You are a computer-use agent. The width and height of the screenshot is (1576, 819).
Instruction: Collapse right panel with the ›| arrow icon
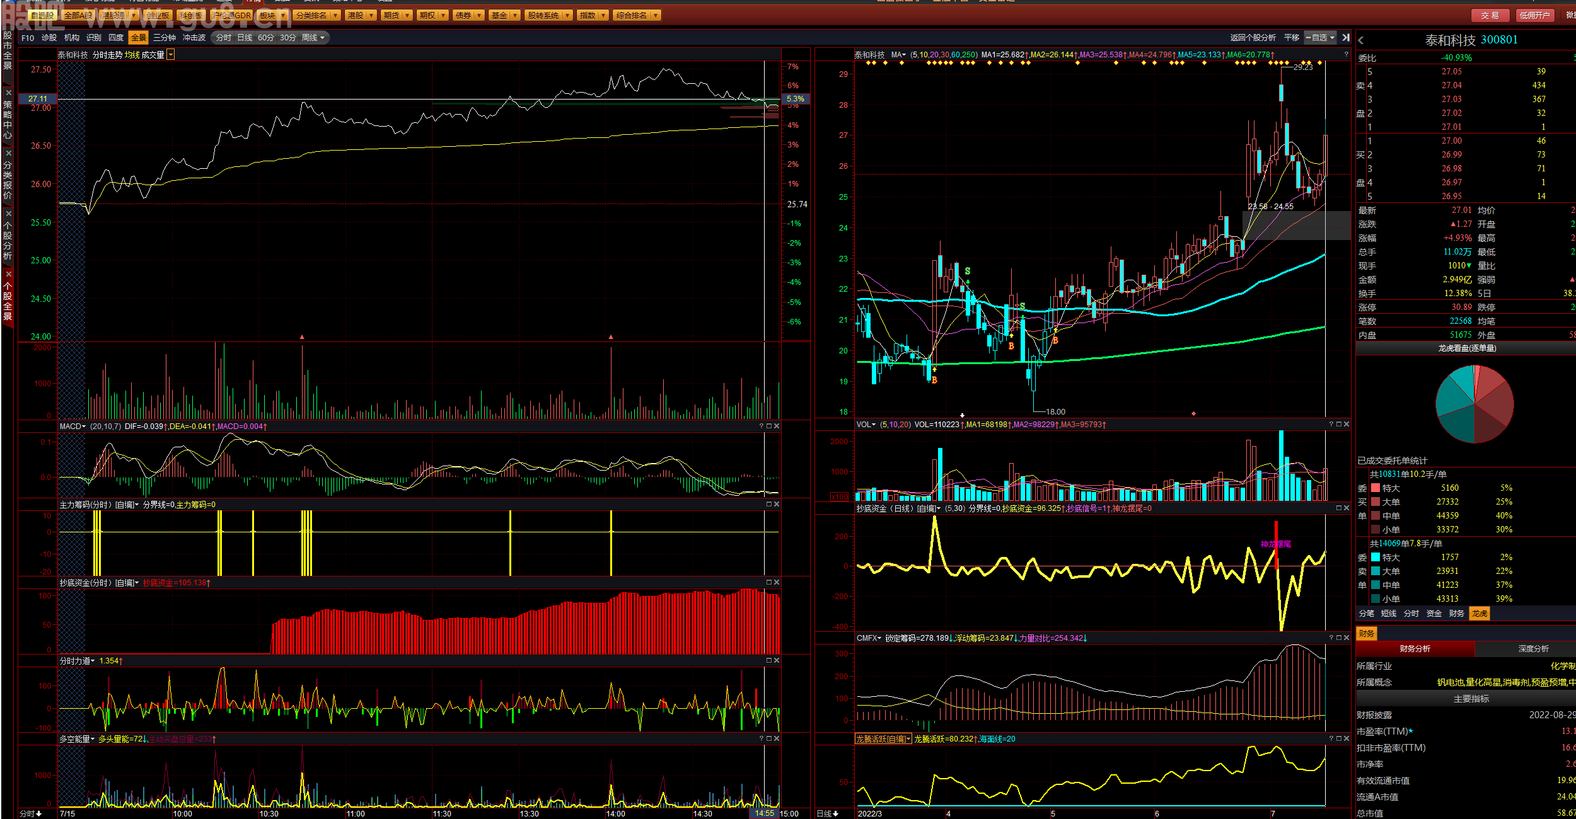(1346, 38)
